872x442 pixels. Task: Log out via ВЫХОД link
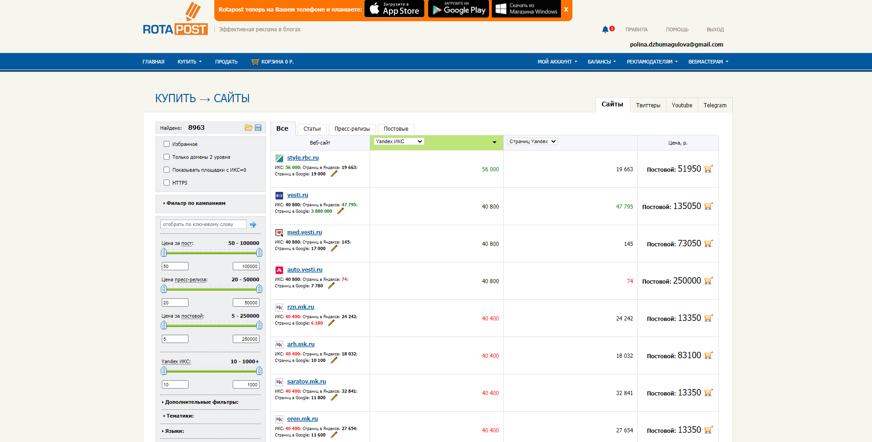715,29
